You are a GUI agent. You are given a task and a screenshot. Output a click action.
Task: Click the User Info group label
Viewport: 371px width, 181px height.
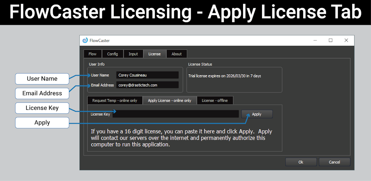tap(96, 64)
